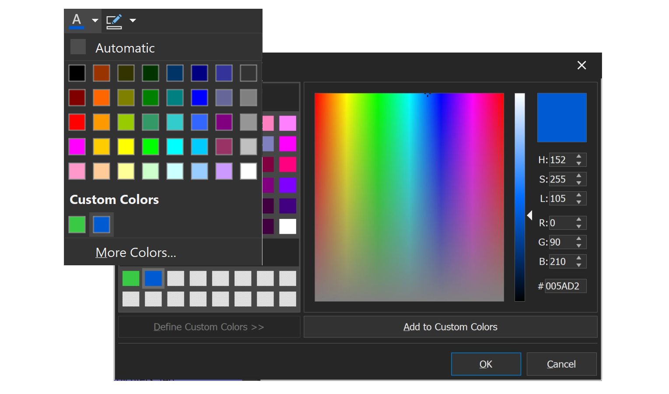The height and width of the screenshot is (394, 669).
Task: Click the G green value field
Action: (561, 242)
